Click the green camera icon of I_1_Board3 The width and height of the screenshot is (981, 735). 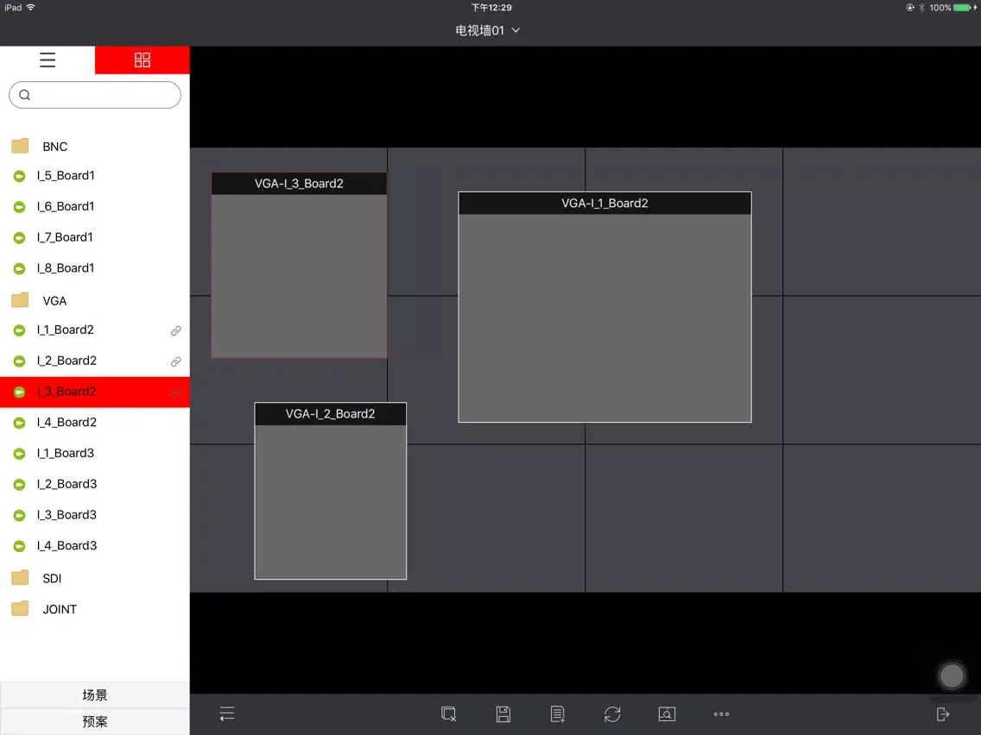pos(19,454)
